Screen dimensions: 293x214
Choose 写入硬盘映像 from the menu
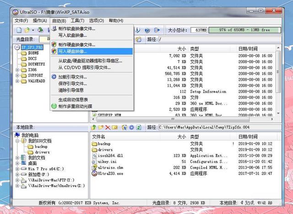pyautogui.click(x=76, y=51)
